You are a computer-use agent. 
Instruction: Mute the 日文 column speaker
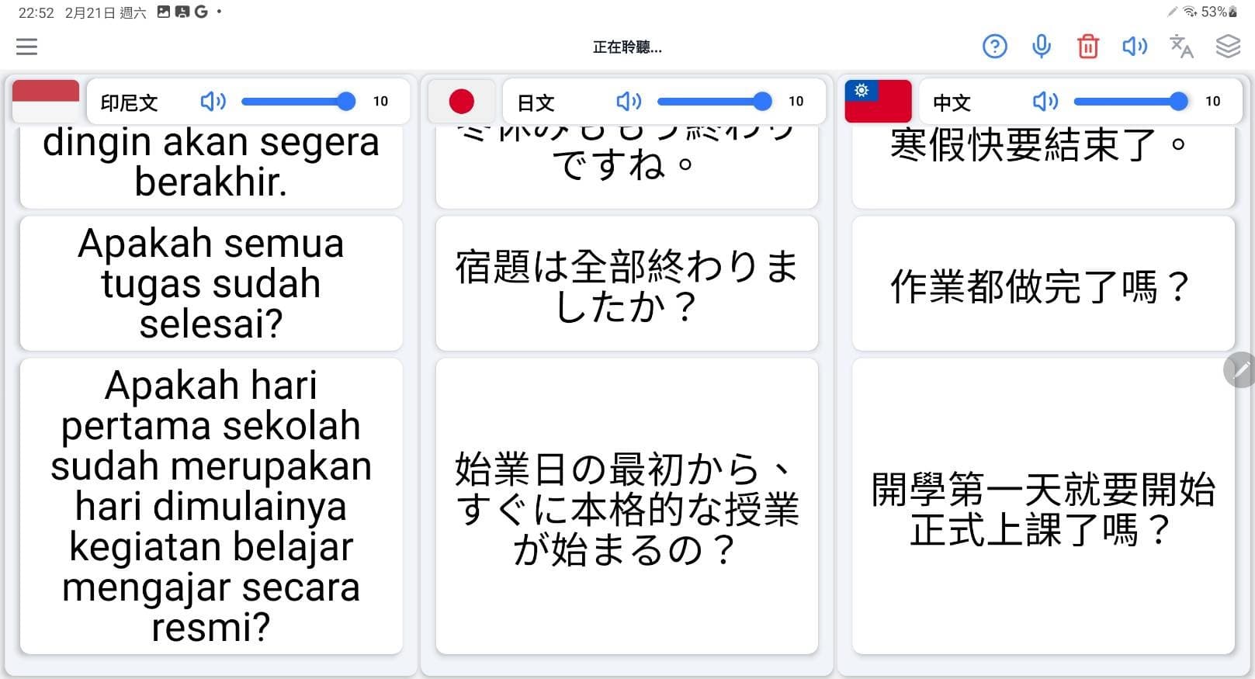pyautogui.click(x=629, y=101)
